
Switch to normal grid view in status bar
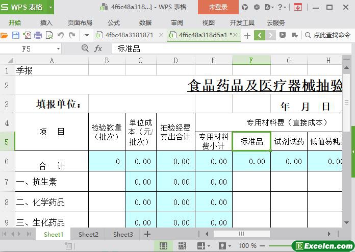coord(163,246)
